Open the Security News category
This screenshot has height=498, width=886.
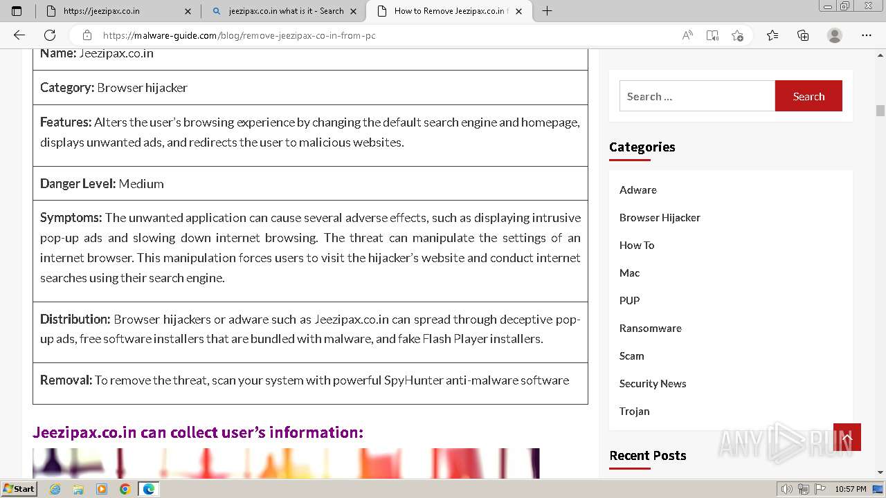tap(653, 383)
